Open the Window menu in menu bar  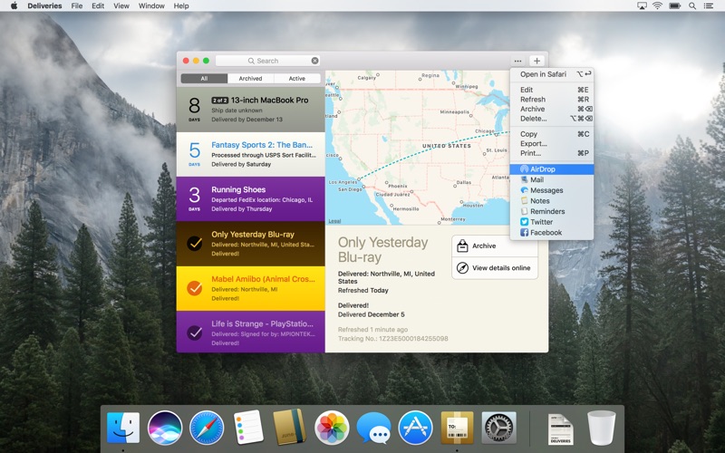pos(151,5)
